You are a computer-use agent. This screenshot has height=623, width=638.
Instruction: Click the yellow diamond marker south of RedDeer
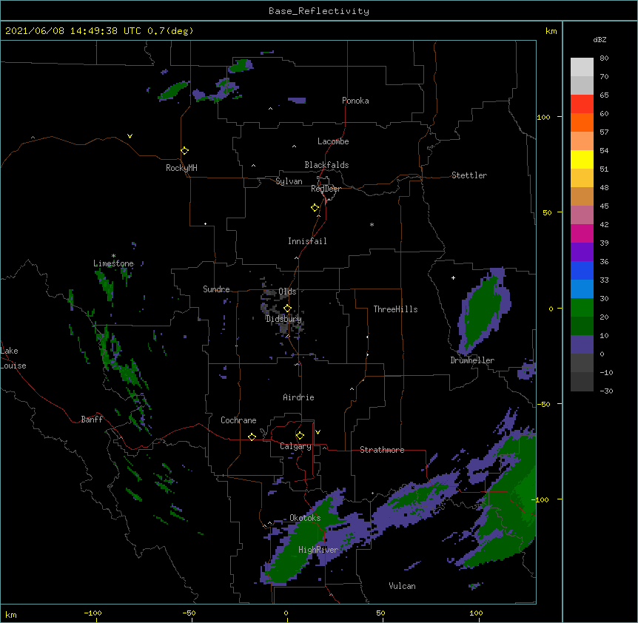(315, 208)
